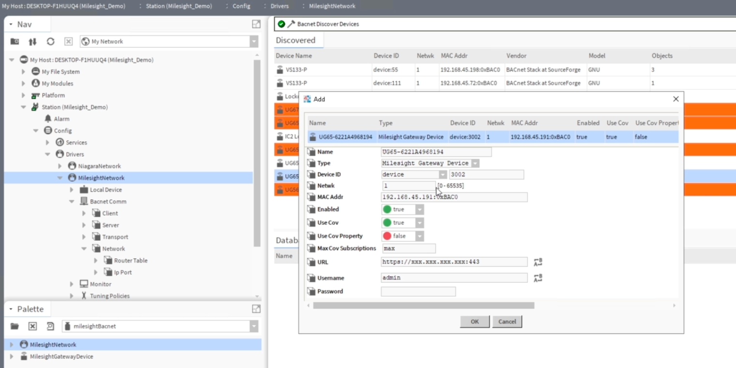This screenshot has width=736, height=368.
Task: Open the Use Cov true dropdown
Action: [419, 223]
